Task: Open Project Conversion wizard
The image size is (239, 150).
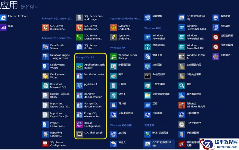Action: 54,125
